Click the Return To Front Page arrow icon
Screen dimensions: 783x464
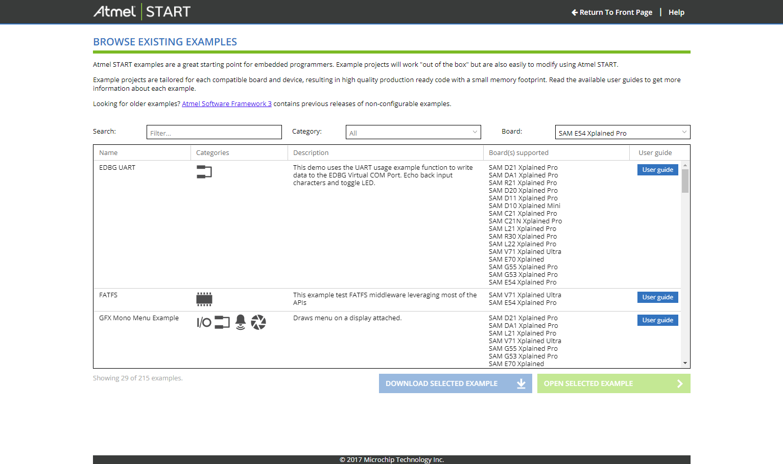coord(575,12)
